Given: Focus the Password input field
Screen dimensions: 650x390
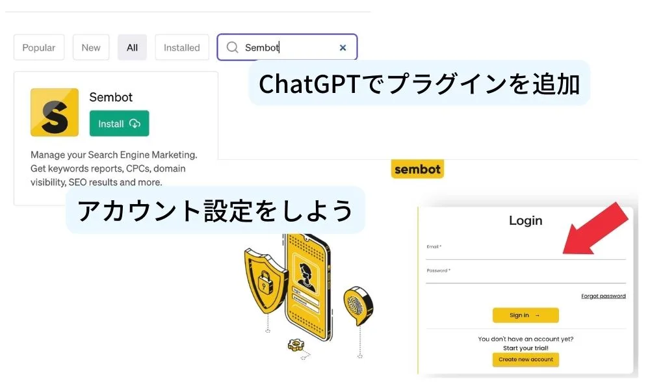Looking at the screenshot, I should tap(526, 276).
